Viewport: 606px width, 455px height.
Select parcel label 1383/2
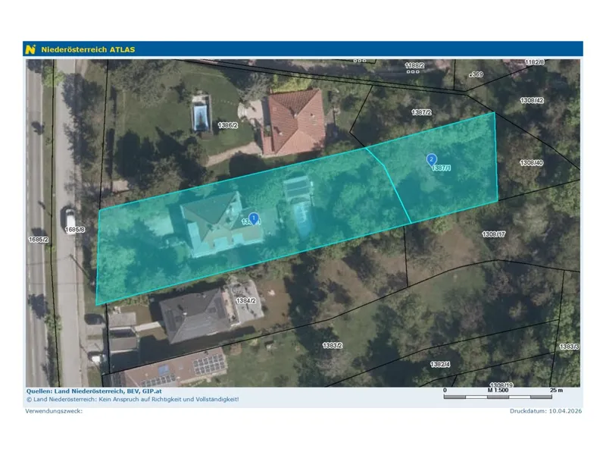333,345
